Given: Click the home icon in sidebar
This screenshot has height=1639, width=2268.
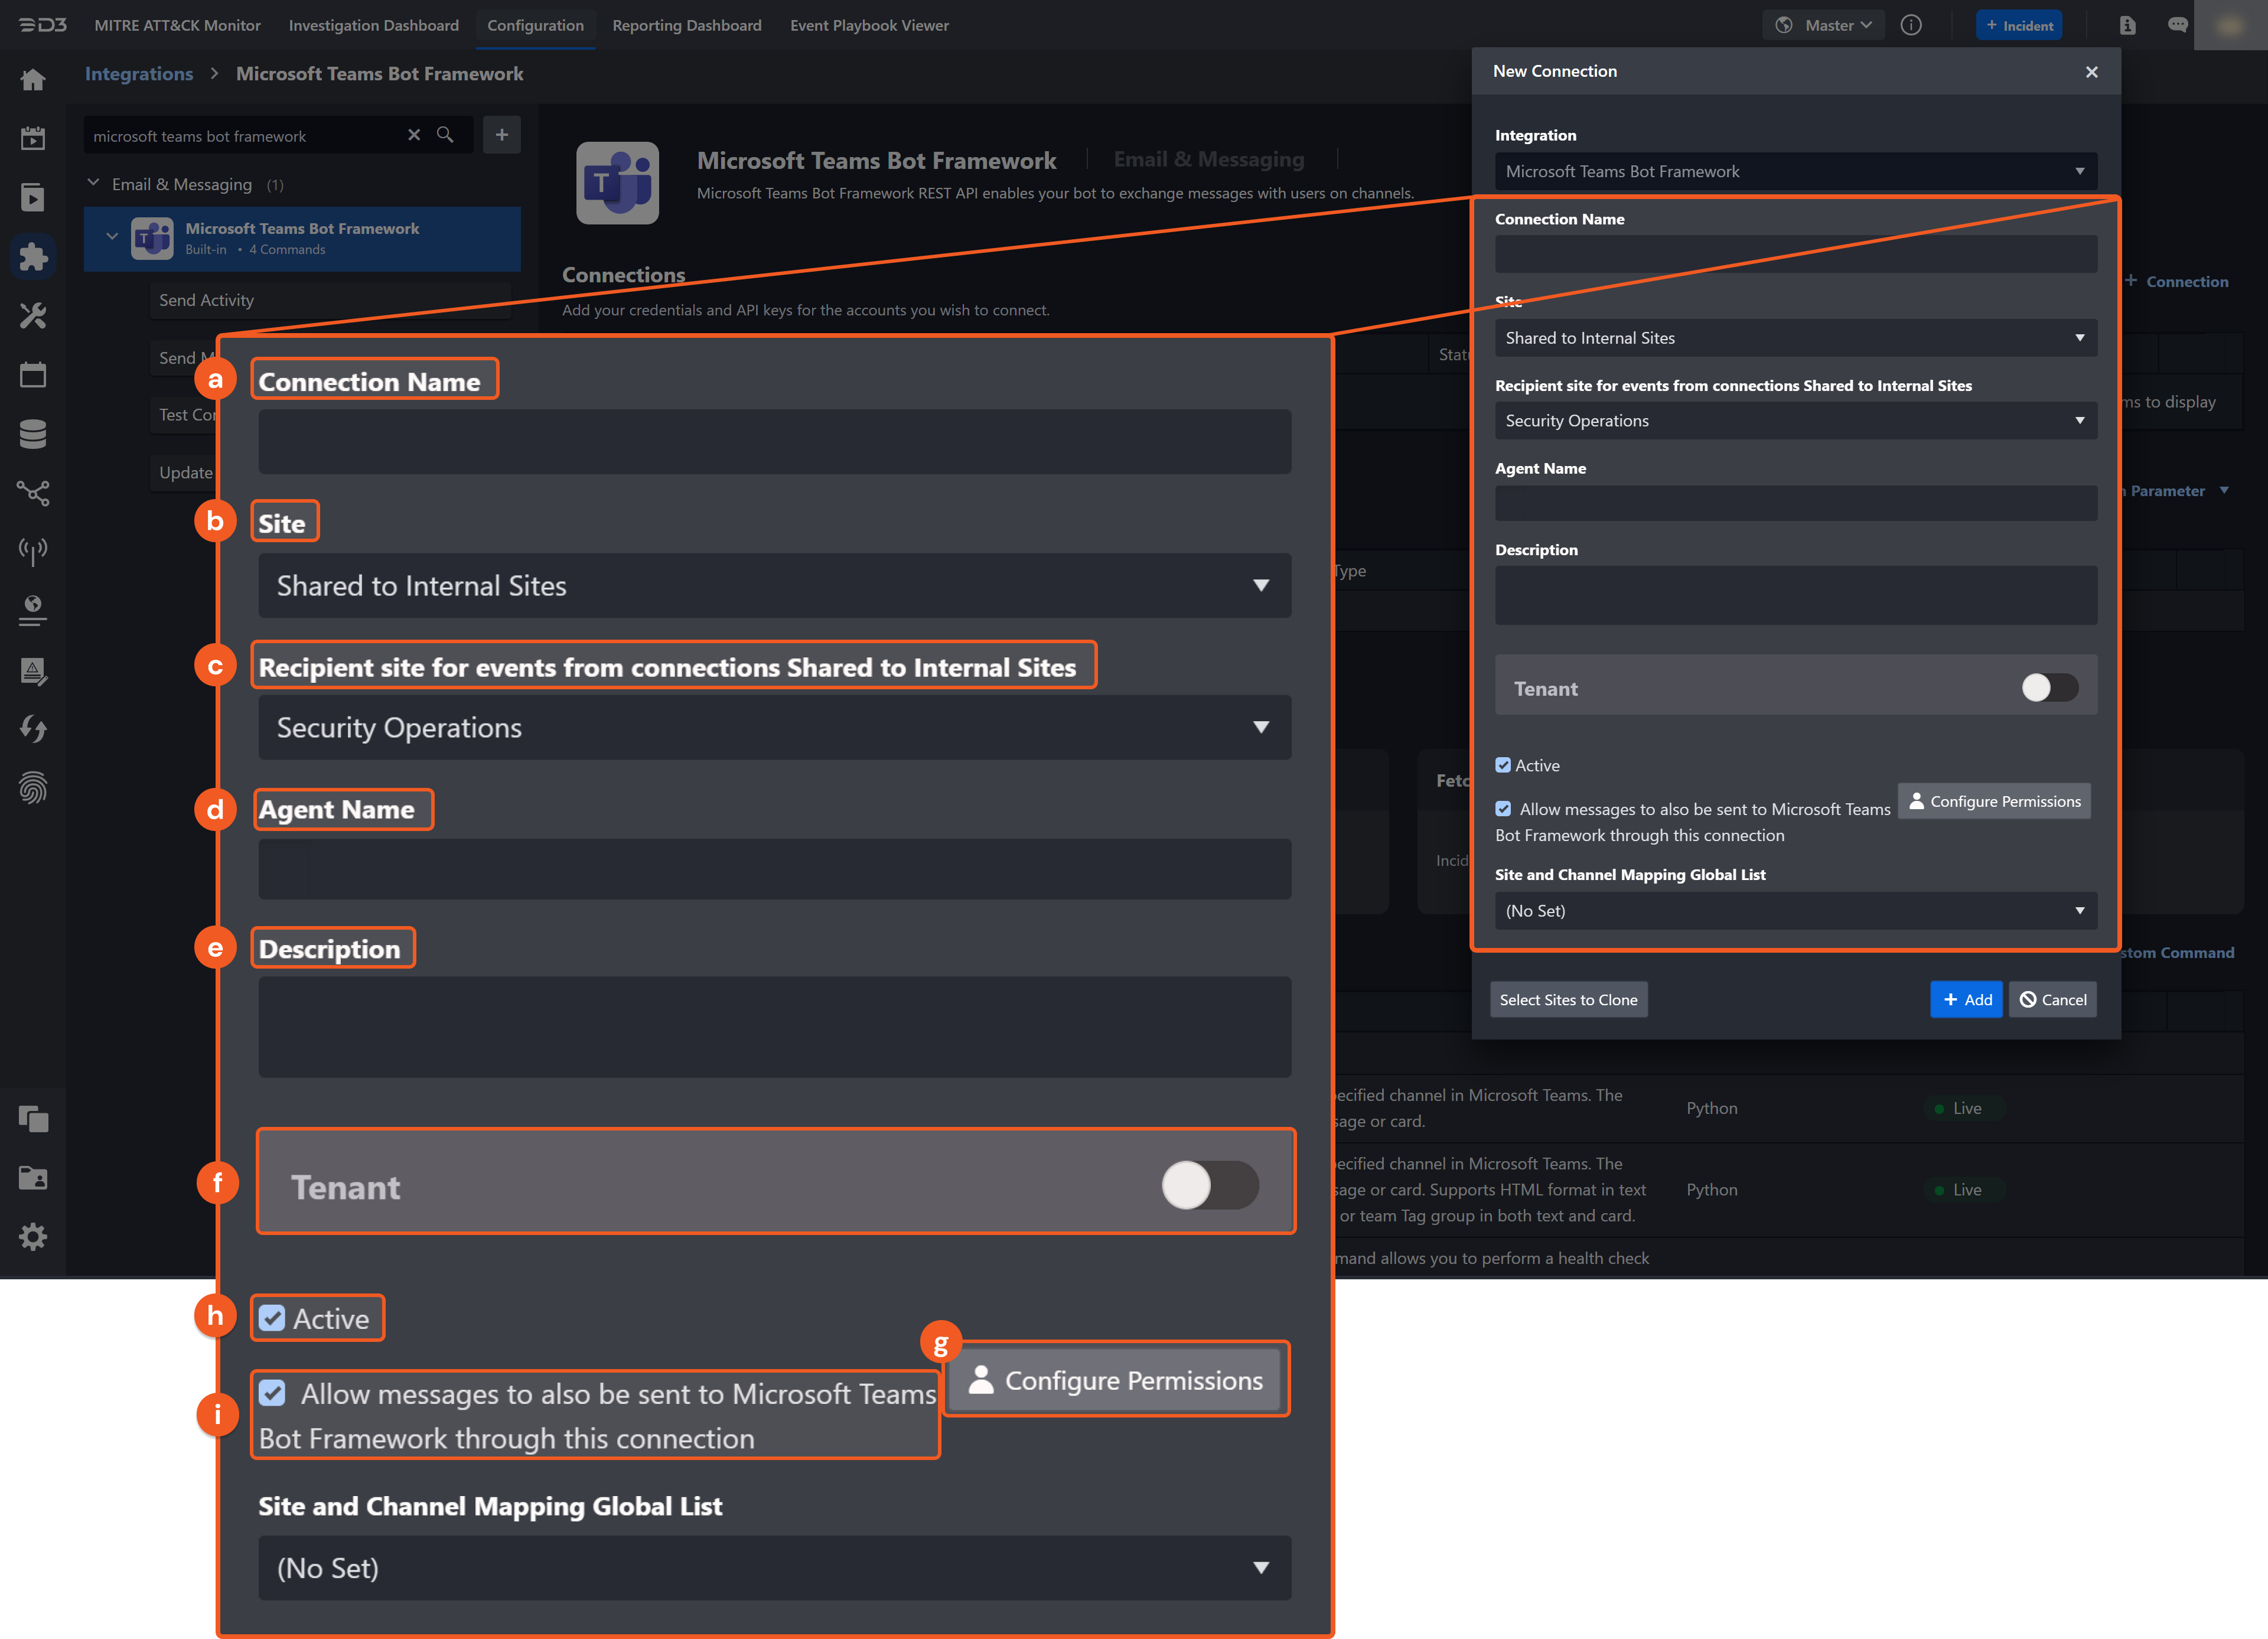Looking at the screenshot, I should coord(33,80).
